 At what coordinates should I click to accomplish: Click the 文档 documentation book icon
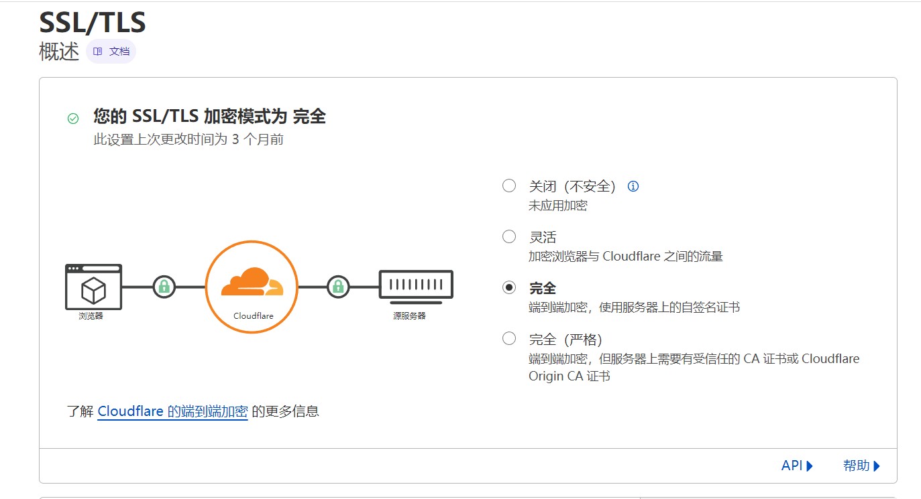coord(98,51)
